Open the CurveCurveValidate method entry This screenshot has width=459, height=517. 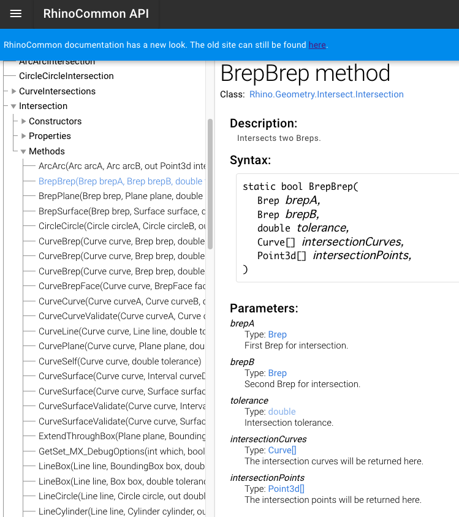(x=122, y=316)
